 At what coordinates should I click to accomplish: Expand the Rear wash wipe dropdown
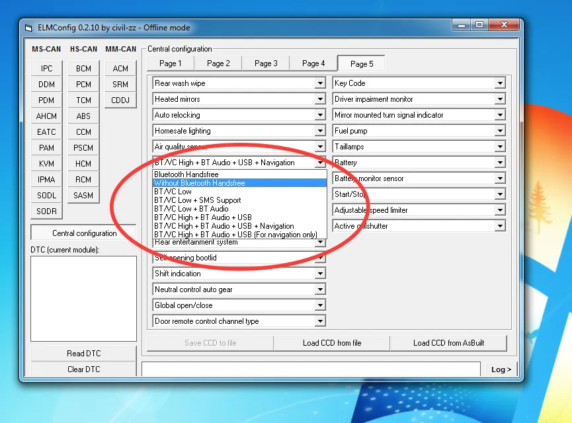[320, 83]
